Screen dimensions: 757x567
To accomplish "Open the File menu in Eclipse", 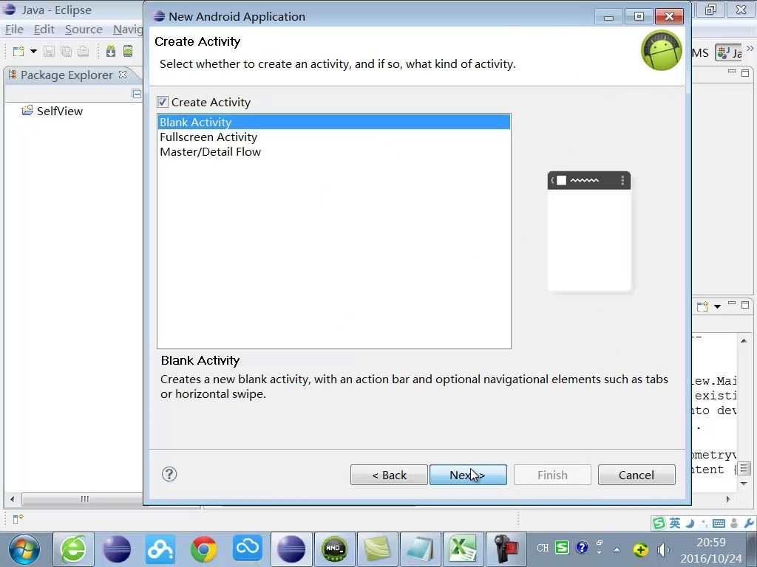I will pyautogui.click(x=14, y=30).
